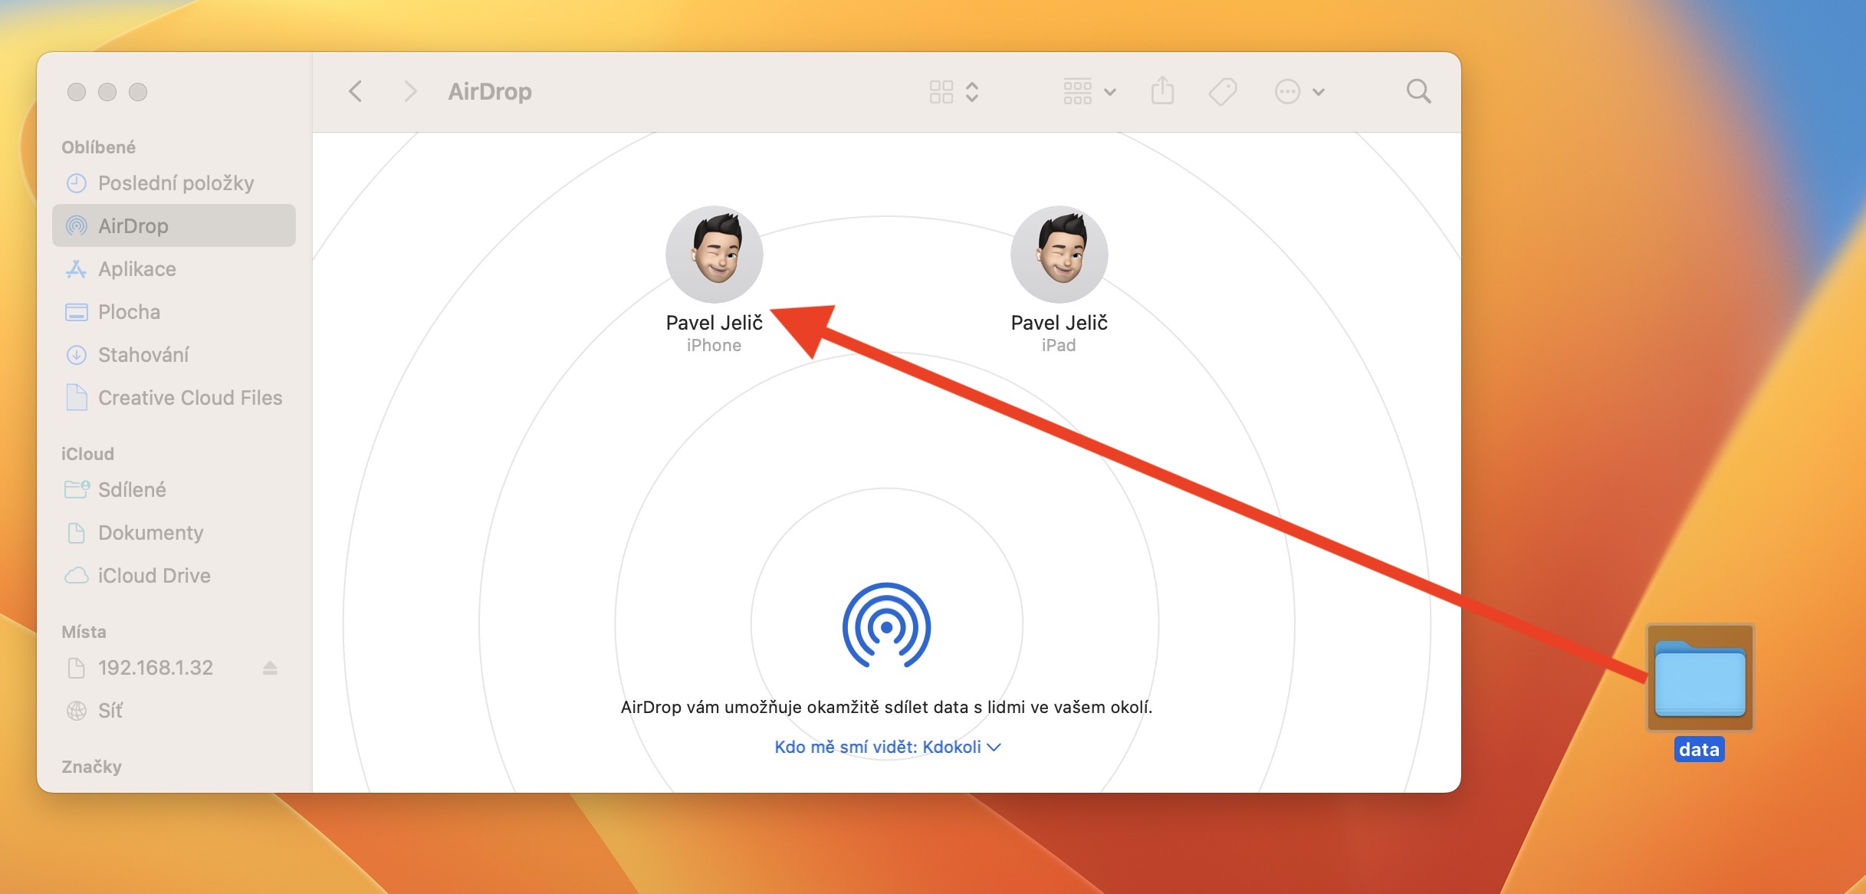This screenshot has height=894, width=1866.
Task: Click the blue AirDrop radar icon
Action: click(886, 626)
